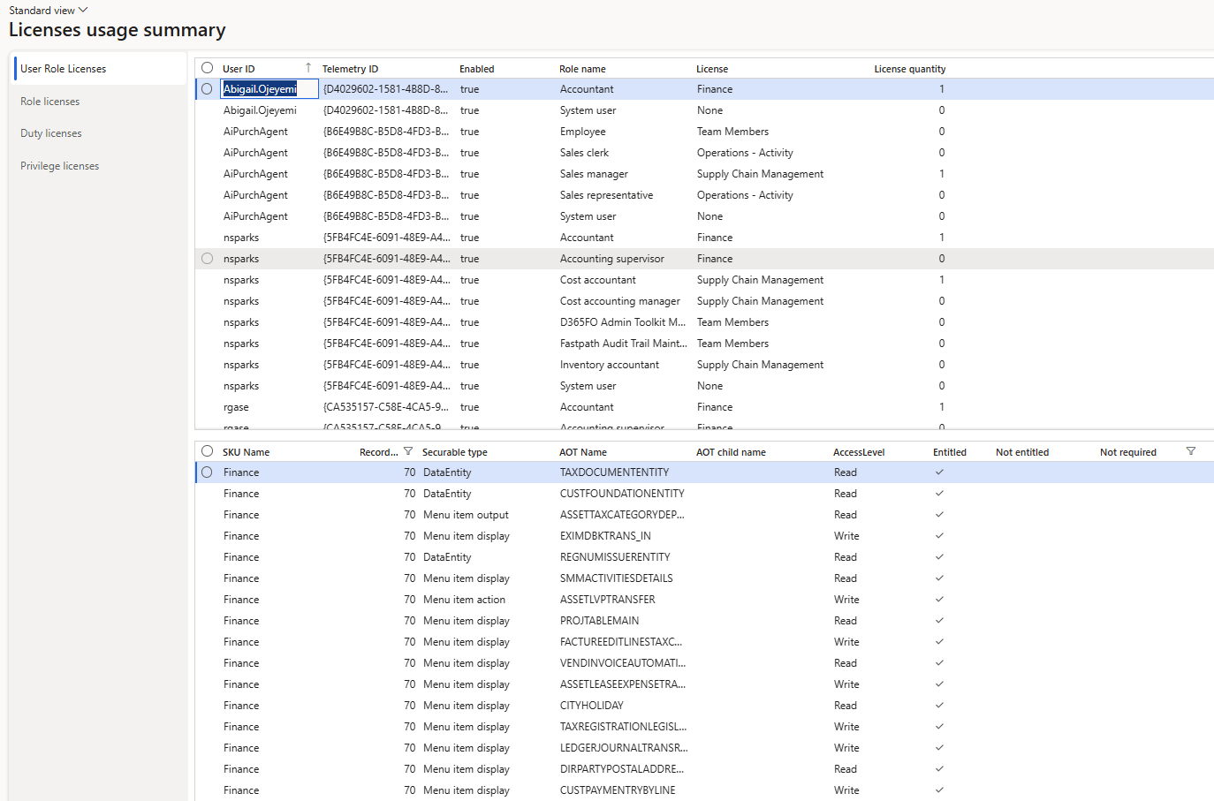This screenshot has height=801, width=1214.
Task: Switch to the Role licenses tab
Action: point(50,102)
